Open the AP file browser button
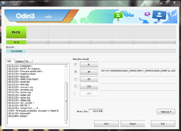This screenshot has width=181, height=131. pos(89,72)
